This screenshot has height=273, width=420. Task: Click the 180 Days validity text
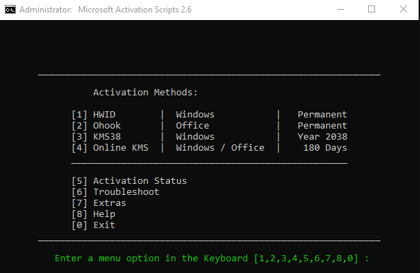325,148
